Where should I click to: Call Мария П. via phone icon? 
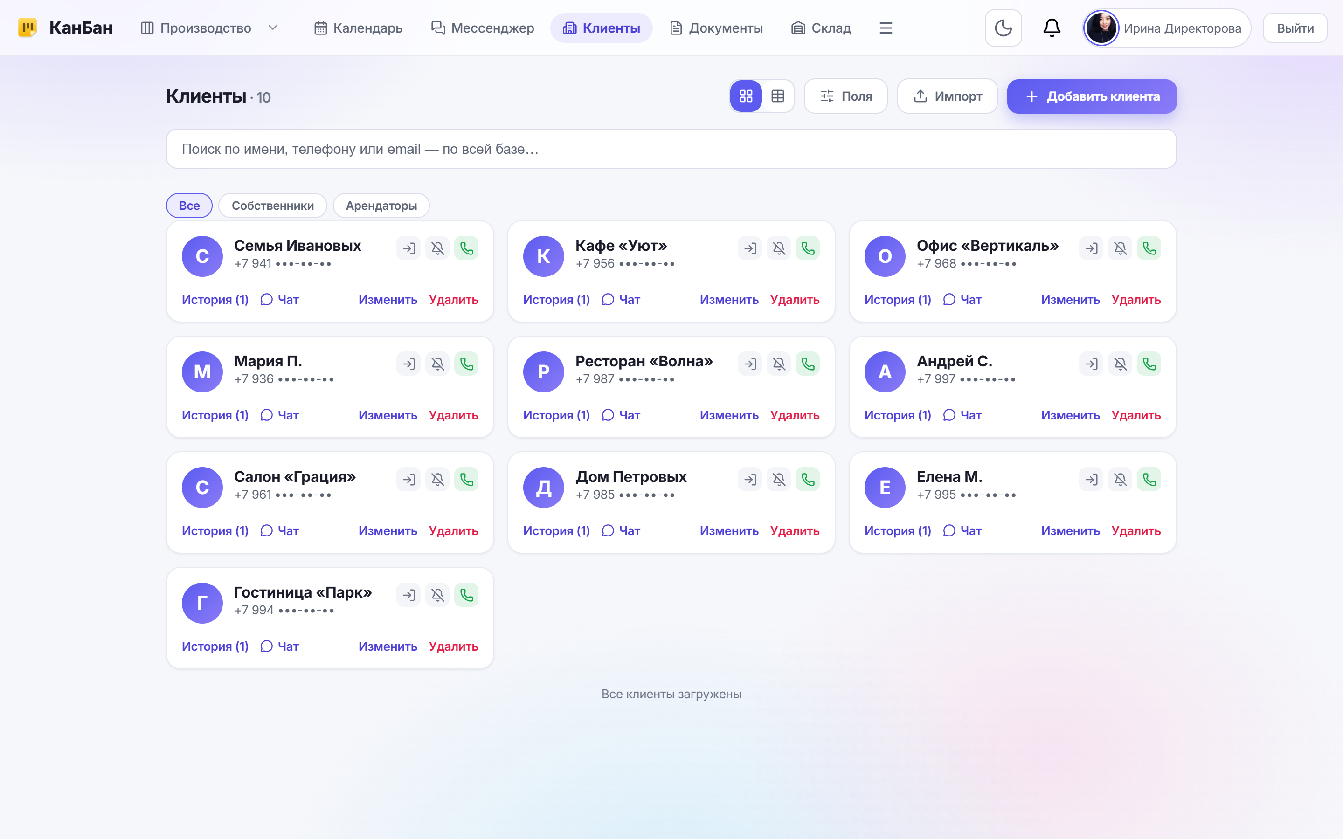466,364
